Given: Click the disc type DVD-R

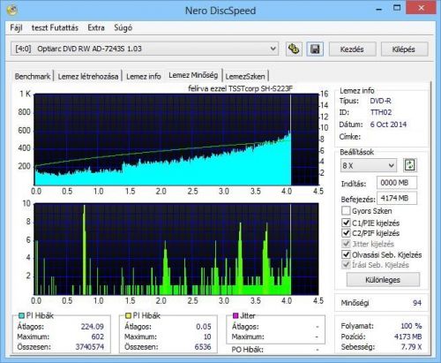Looking at the screenshot, I should point(380,101).
